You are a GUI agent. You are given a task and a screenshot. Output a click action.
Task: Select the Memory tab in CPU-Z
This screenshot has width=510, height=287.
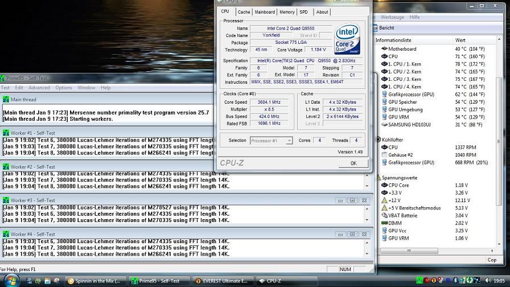point(287,12)
